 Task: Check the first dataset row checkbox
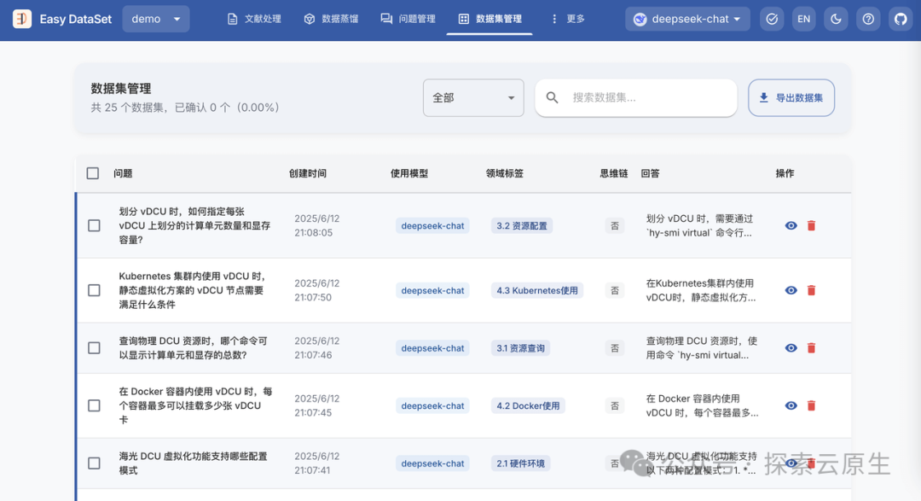click(x=93, y=225)
